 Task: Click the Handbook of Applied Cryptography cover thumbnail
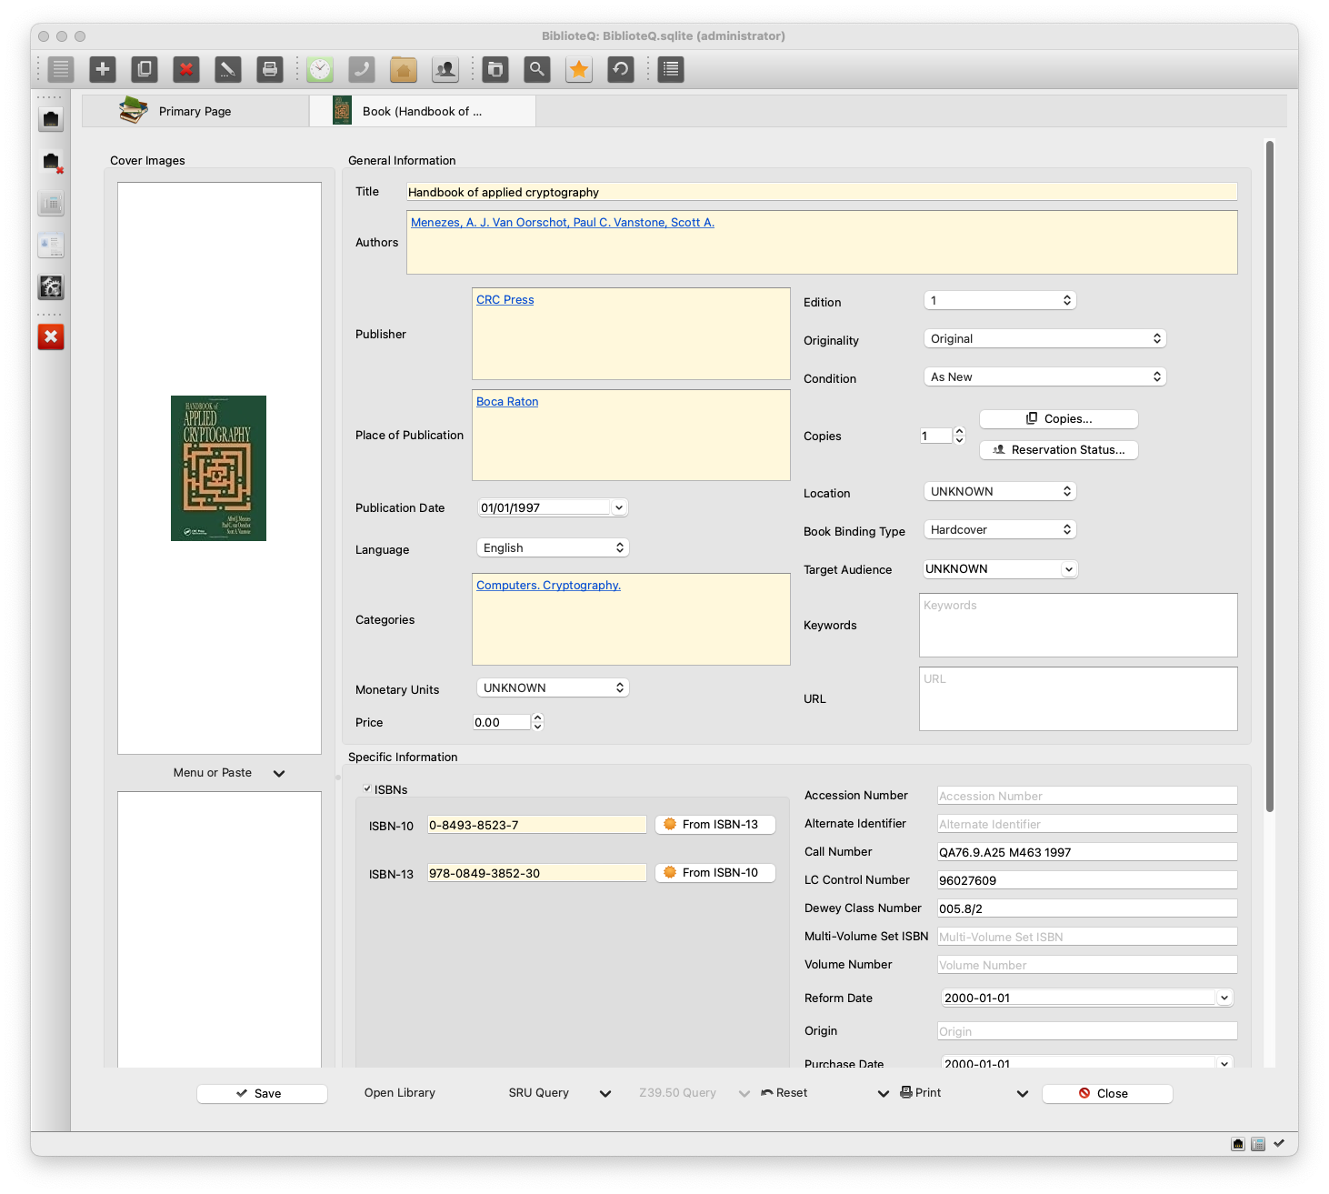218,468
